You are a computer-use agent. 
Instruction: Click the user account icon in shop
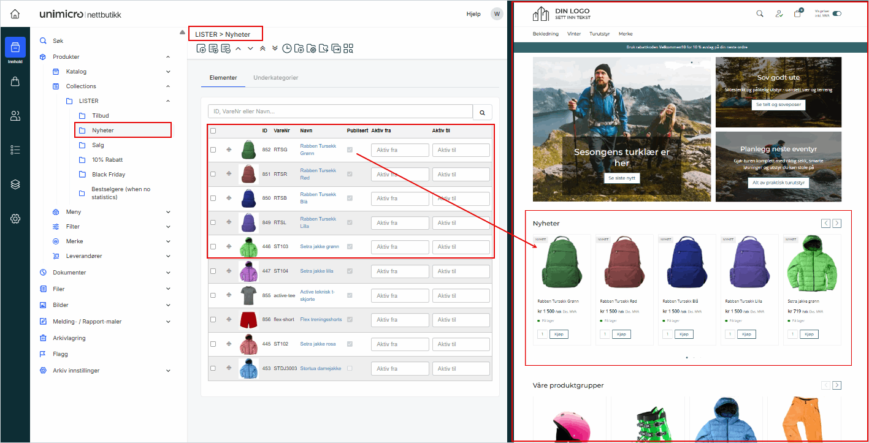(x=779, y=13)
